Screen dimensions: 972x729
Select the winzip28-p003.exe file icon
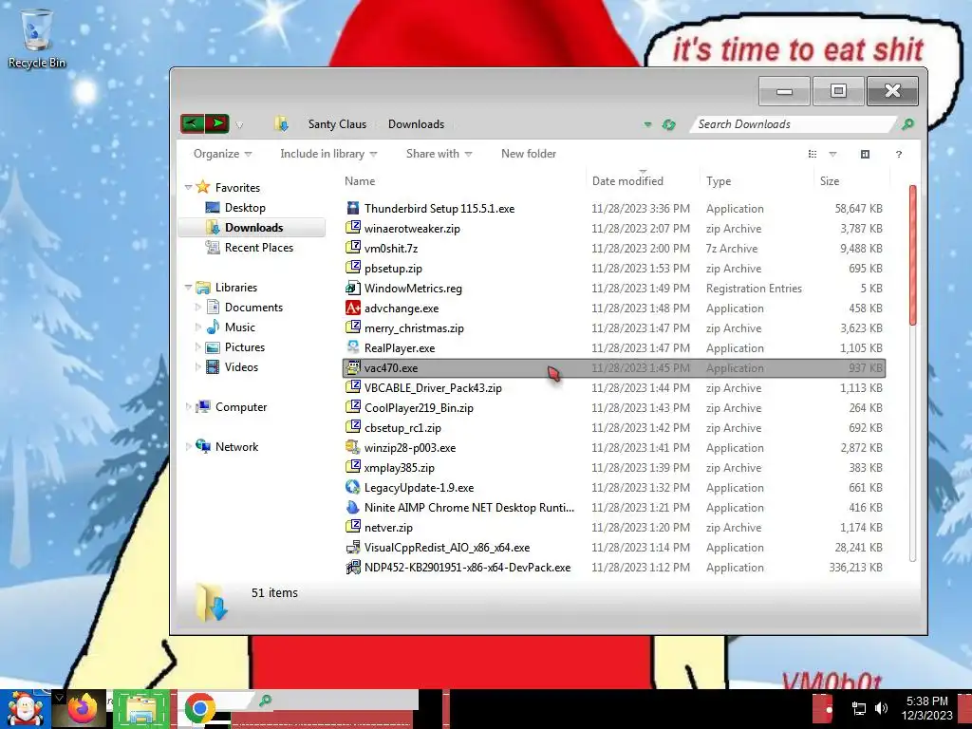[353, 448]
